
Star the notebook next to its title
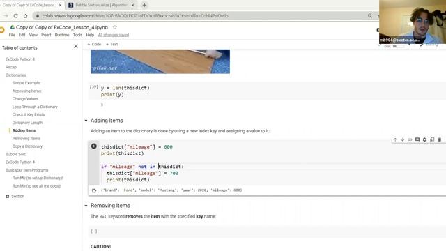[114, 27]
